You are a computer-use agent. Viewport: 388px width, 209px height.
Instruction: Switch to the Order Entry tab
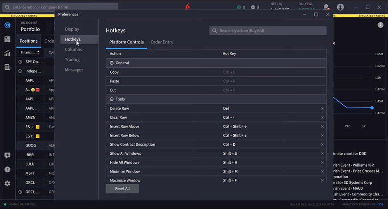(x=162, y=42)
